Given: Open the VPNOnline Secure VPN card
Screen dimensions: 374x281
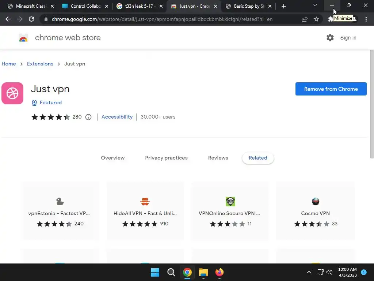Looking at the screenshot, I should (x=230, y=211).
